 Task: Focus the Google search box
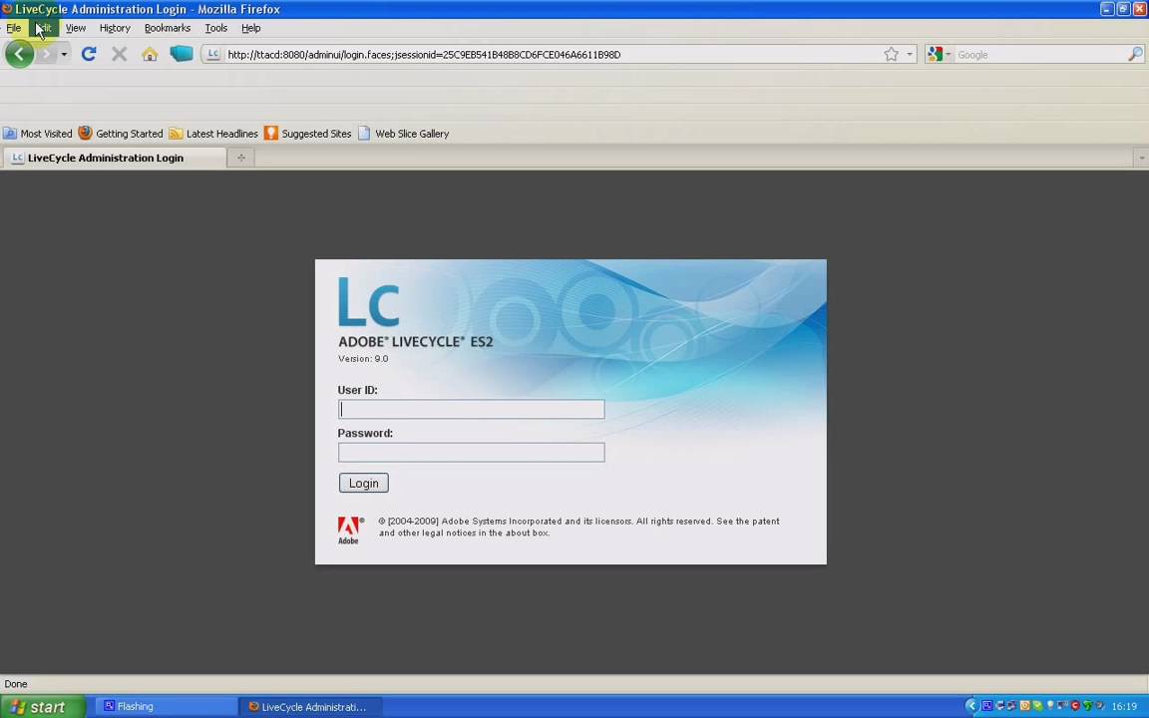[x=1040, y=54]
